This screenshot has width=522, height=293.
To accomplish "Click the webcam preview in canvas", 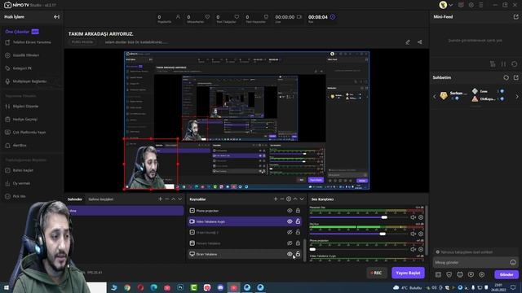I will tap(151, 164).
